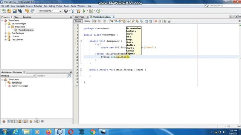The width and height of the screenshot is (241, 135).
Task: Expand the Test Packages node
Action: click(x=6, y=33)
